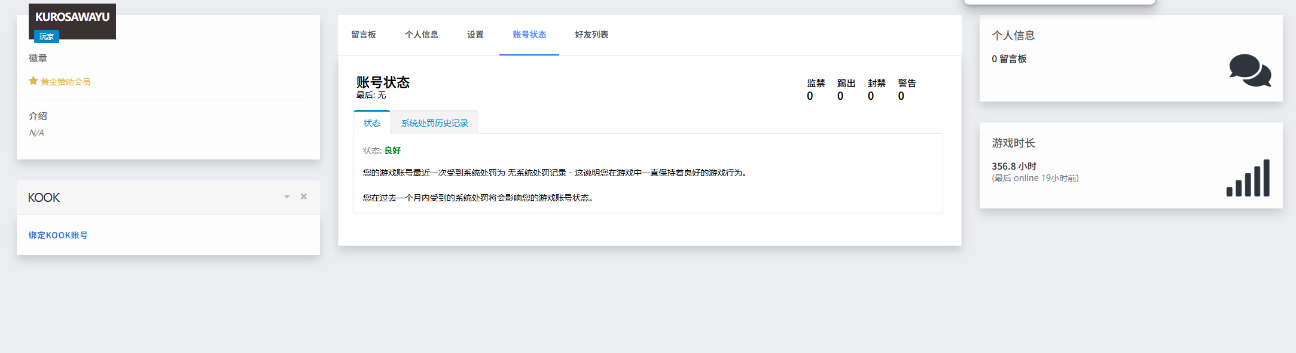
Task: Select the 账号状态 tab
Action: pyautogui.click(x=529, y=35)
